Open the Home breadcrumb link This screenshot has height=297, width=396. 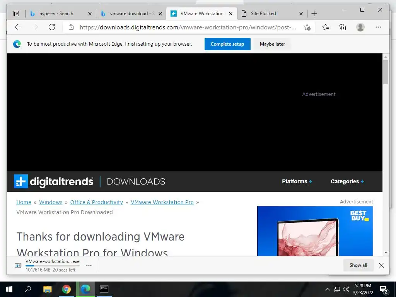pyautogui.click(x=24, y=202)
